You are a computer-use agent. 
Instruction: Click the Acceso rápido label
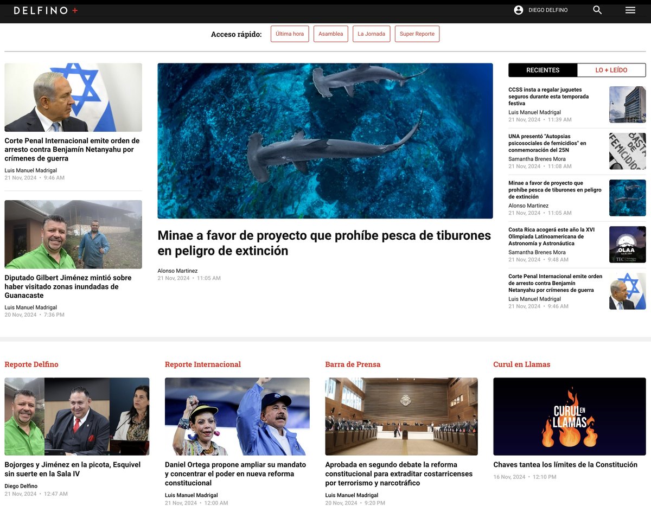click(x=236, y=34)
